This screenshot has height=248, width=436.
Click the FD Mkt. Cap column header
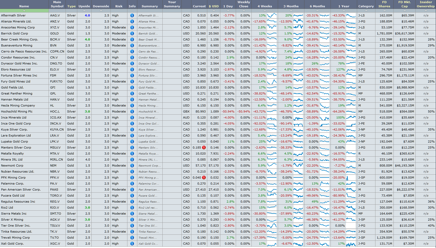coord(404,4)
